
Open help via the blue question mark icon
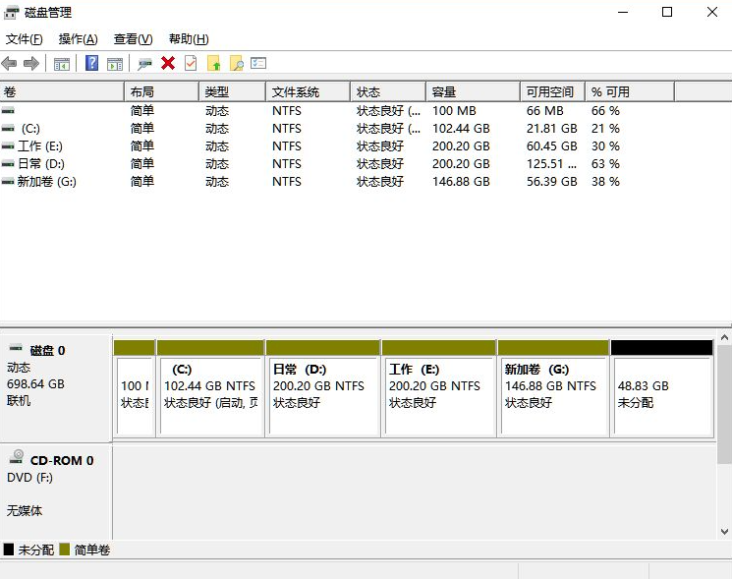pos(91,64)
